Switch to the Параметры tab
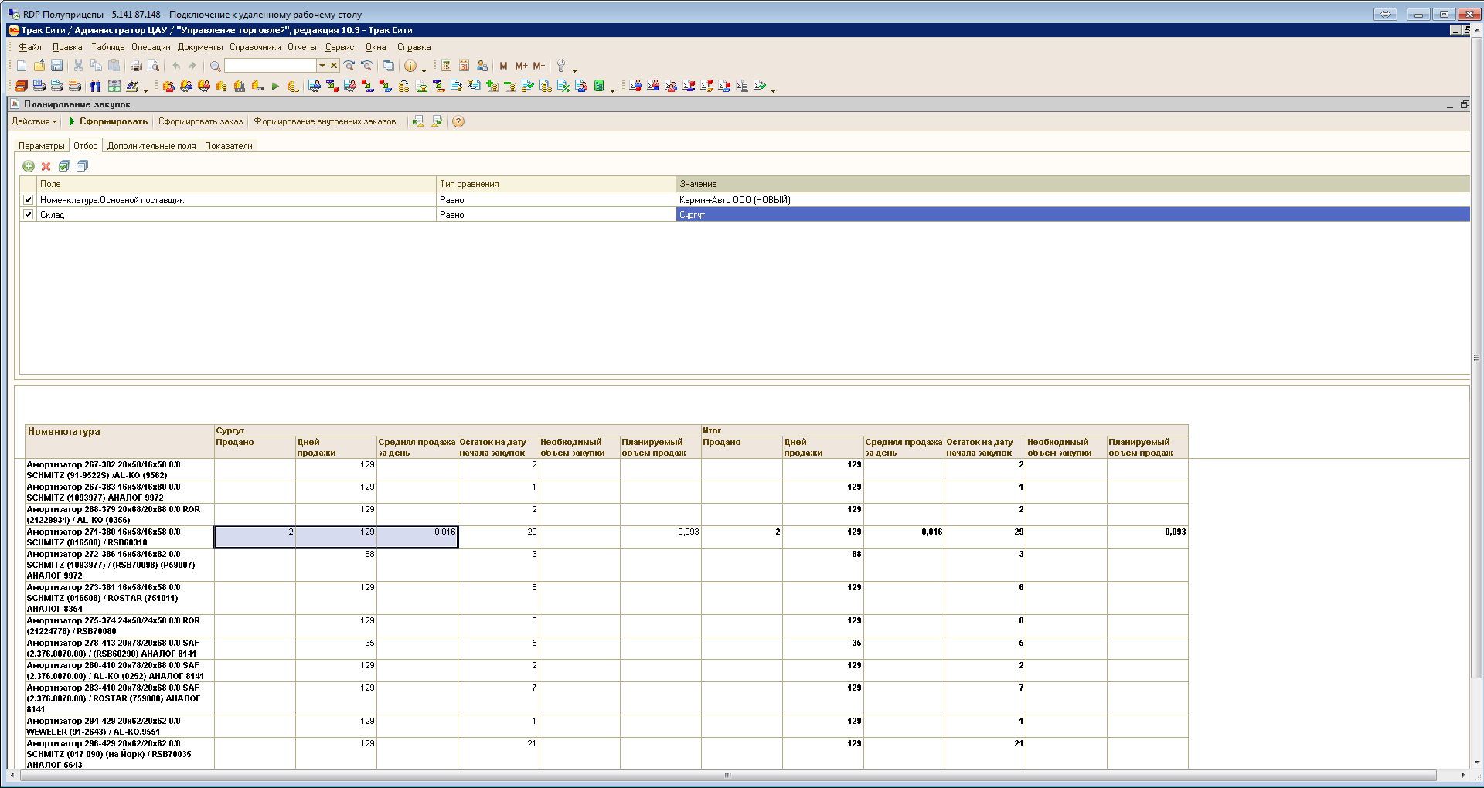Viewport: 1484px width, 788px height. tap(42, 146)
